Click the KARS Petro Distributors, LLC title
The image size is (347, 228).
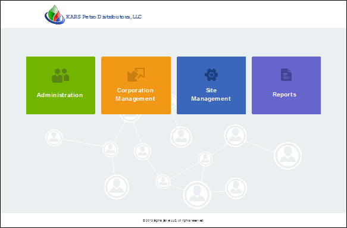tap(104, 17)
